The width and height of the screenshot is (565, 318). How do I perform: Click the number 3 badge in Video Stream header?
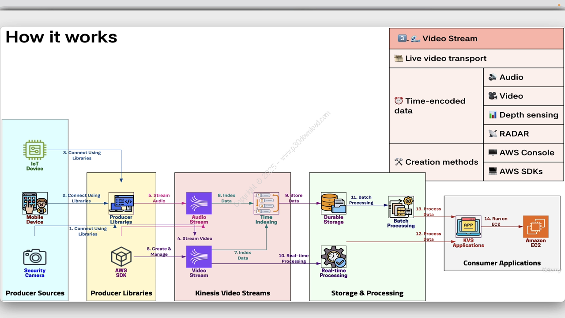402,38
